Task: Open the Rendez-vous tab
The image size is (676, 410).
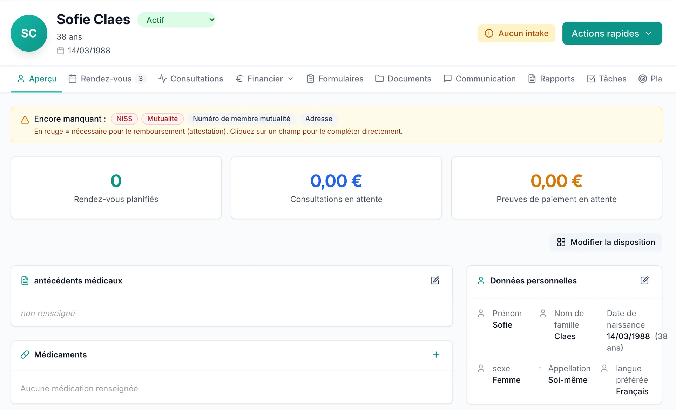Action: (107, 79)
